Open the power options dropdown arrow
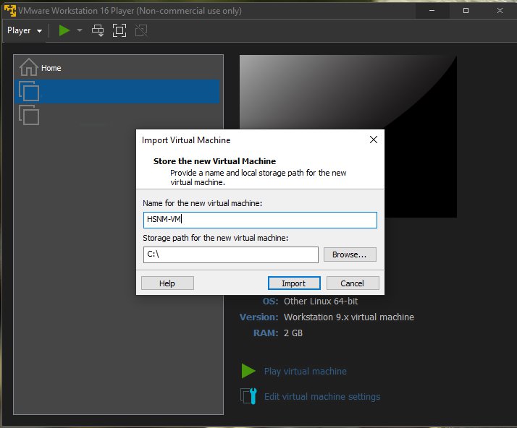Viewport: 517px width, 428px height. coord(80,30)
